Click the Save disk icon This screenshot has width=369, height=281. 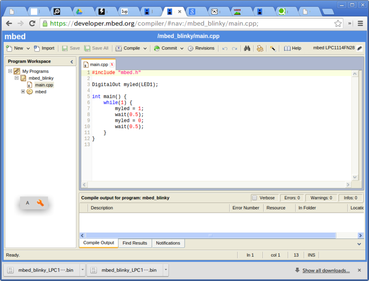[65, 48]
